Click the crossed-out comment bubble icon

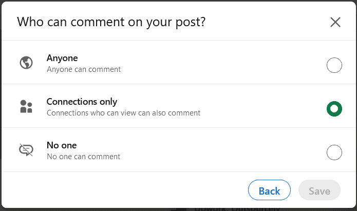(26, 150)
